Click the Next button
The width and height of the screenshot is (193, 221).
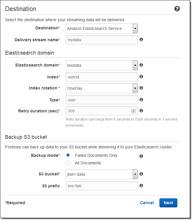tap(168, 203)
